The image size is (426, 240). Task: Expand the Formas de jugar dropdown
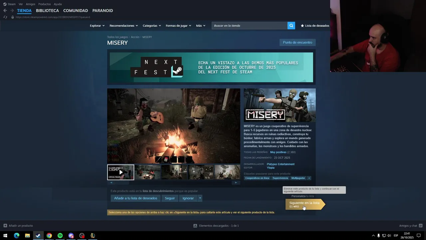(178, 26)
